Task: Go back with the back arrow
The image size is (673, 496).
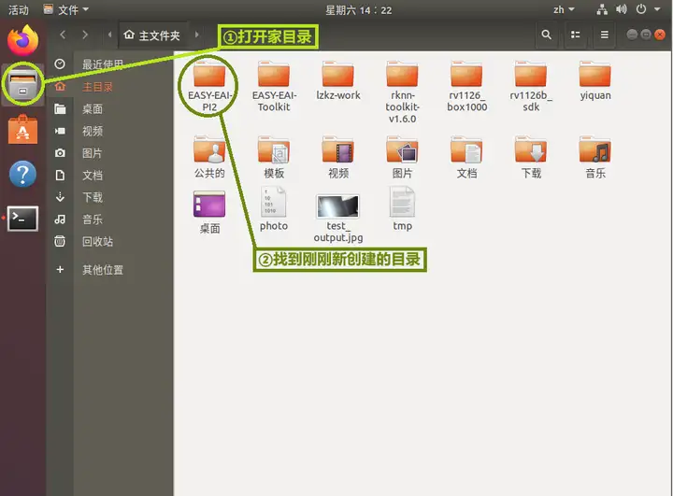Action: (63, 35)
